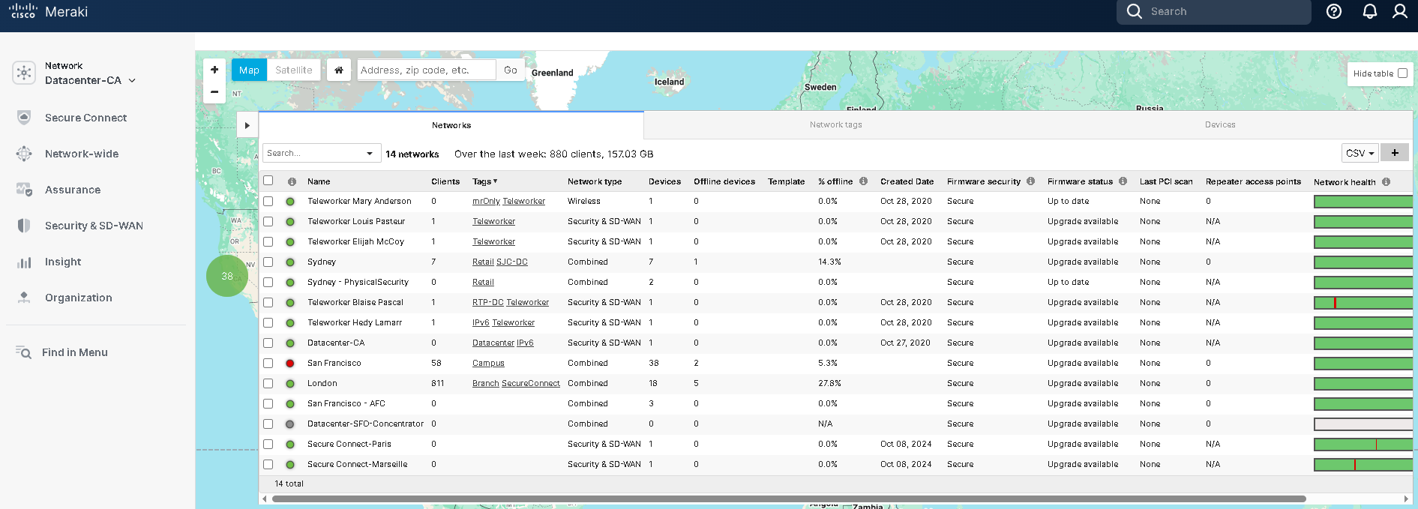The image size is (1418, 509).
Task: Click the Security & SD-WAN shield icon
Action: (x=24, y=226)
